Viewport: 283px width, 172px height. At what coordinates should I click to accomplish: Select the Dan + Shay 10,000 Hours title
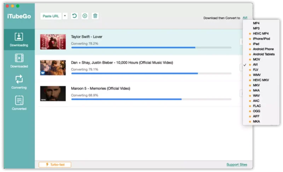tap(122, 63)
